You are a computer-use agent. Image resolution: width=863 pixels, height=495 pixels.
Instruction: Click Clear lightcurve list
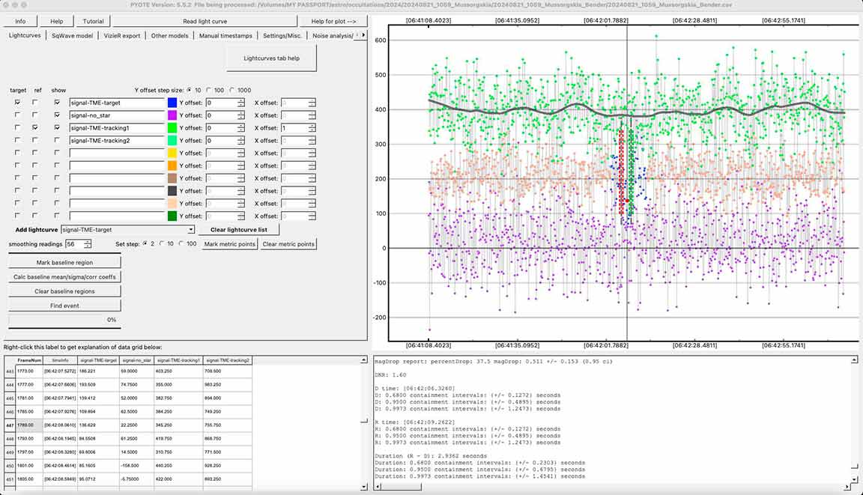[239, 230]
